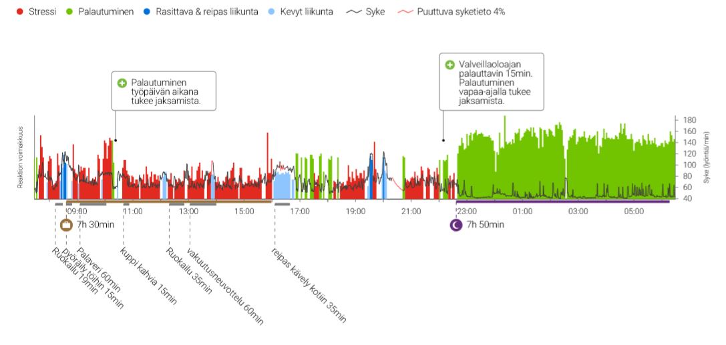Toggle the Stressi legend label
The image size is (726, 345).
point(42,12)
